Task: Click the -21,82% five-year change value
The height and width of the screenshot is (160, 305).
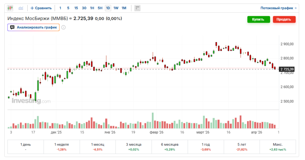Action: tap(242, 150)
